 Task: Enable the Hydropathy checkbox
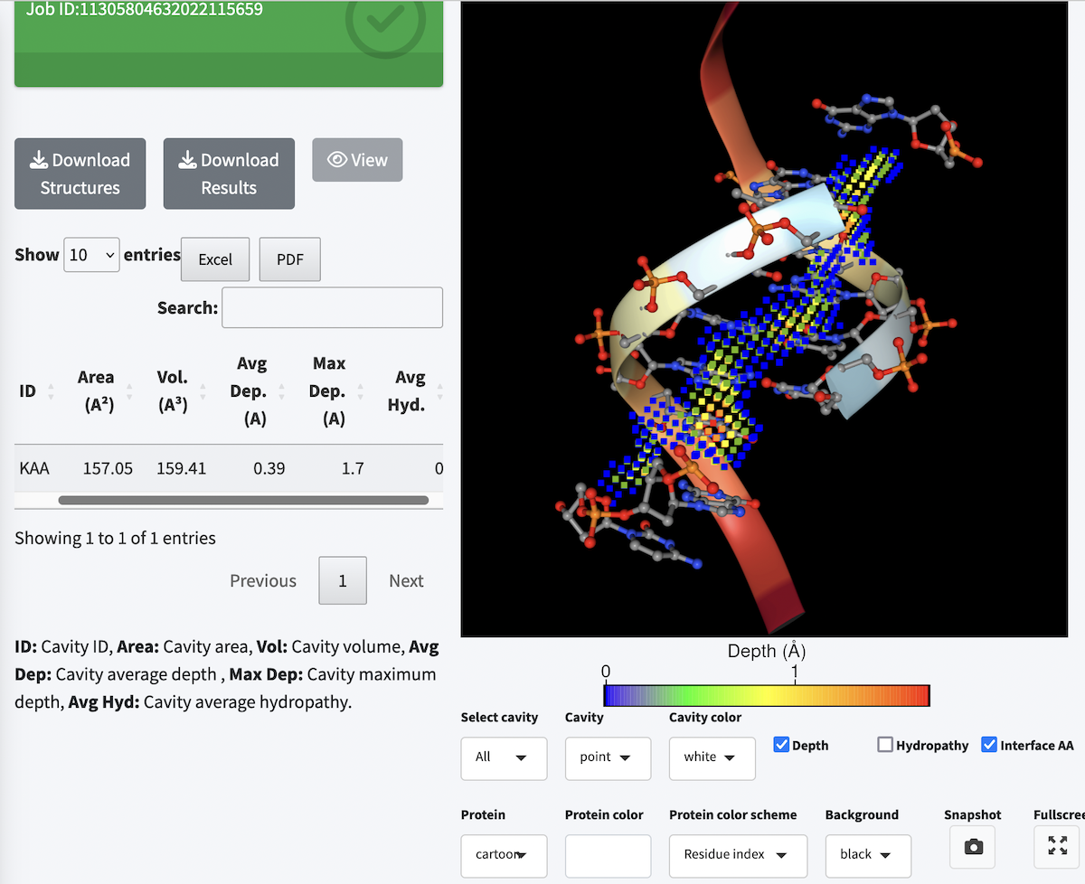886,745
